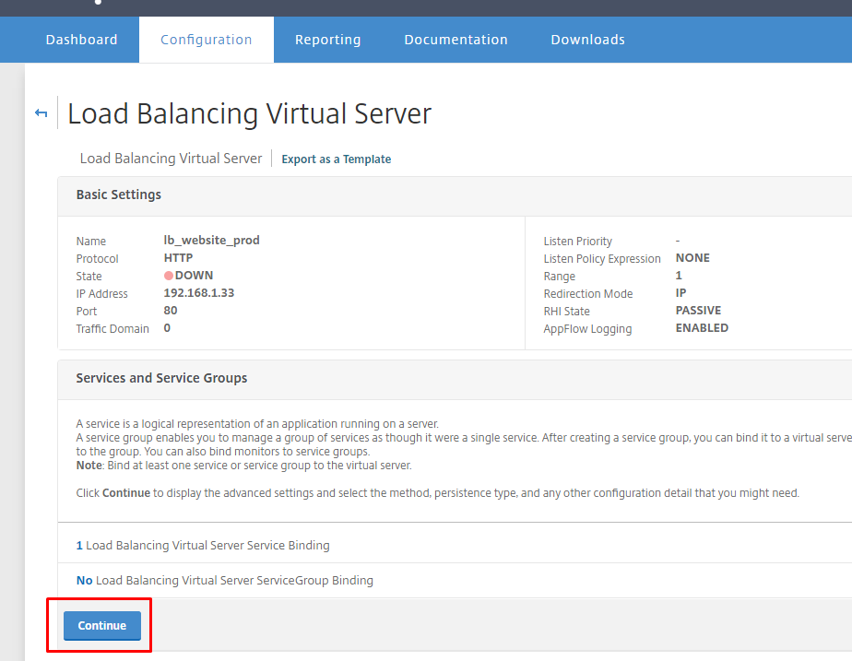Viewport: 852px width, 661px height.
Task: Click the Traffic Domain label
Action: click(x=112, y=328)
